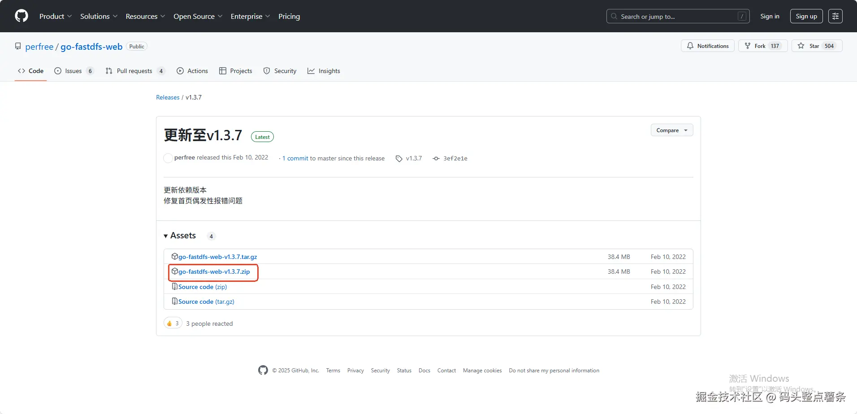Screen dimensions: 857x414
Task: Click the Fork branch icon
Action: tap(748, 46)
